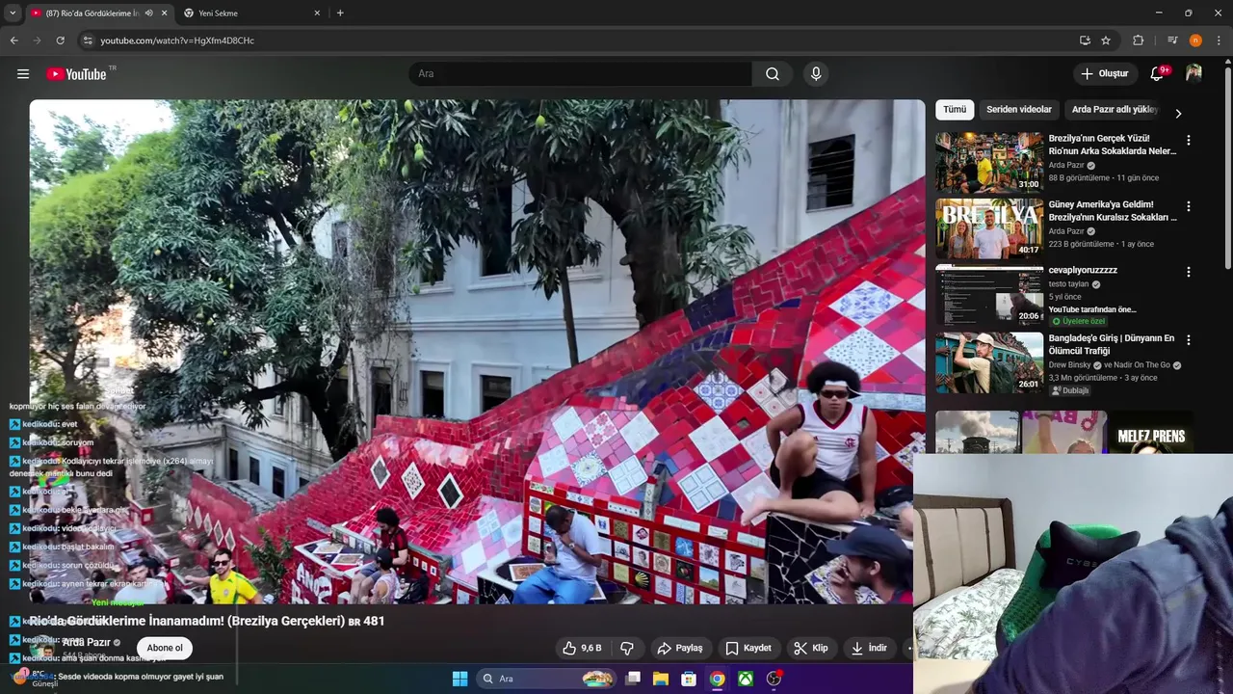Open Arda Pazır channel under the video
Image resolution: width=1233 pixels, height=694 pixels.
86,642
